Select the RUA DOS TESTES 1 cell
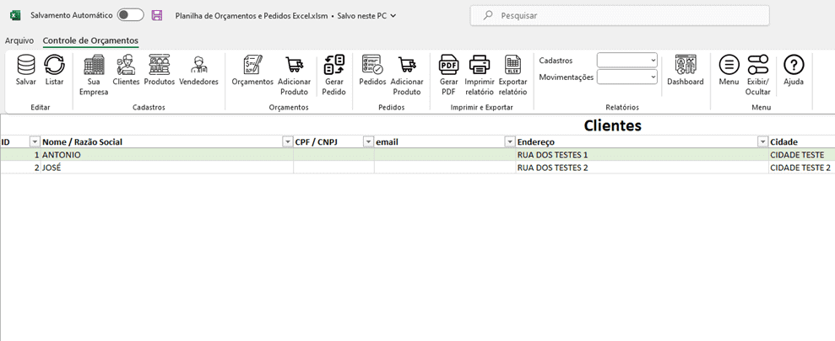Image resolution: width=835 pixels, height=341 pixels. tap(643, 155)
